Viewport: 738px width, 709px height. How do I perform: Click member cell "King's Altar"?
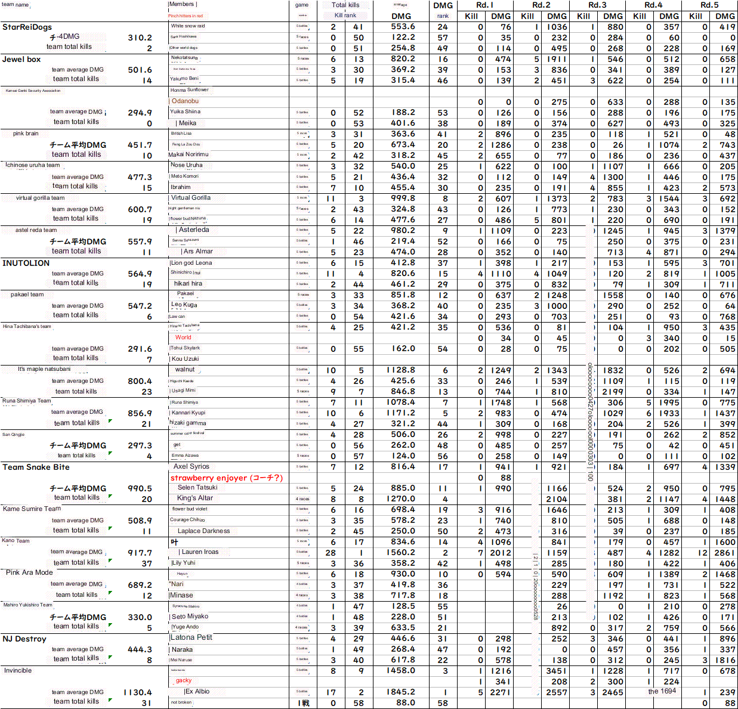pos(195,499)
